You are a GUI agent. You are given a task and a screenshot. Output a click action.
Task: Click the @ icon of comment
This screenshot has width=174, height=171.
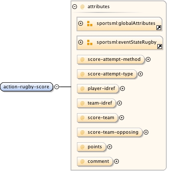coord(83,161)
